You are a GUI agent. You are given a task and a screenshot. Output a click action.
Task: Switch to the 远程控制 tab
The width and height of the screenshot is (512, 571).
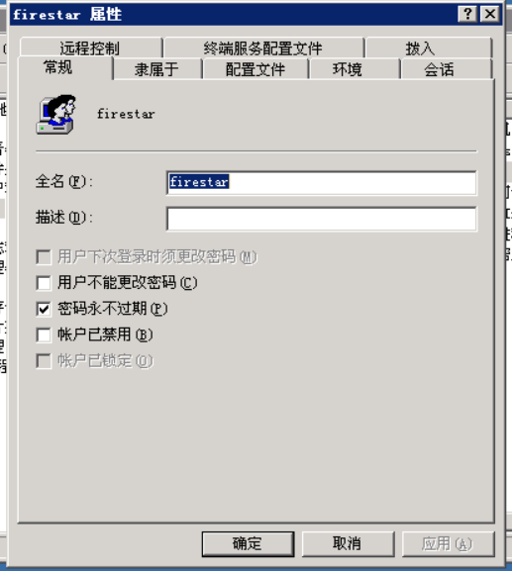pyautogui.click(x=91, y=48)
